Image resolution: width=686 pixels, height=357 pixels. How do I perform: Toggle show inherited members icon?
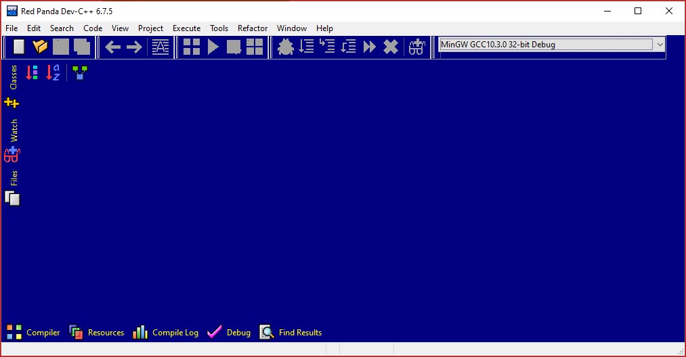tap(80, 72)
